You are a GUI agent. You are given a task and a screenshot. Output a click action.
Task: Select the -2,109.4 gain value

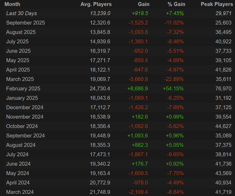(138, 192)
